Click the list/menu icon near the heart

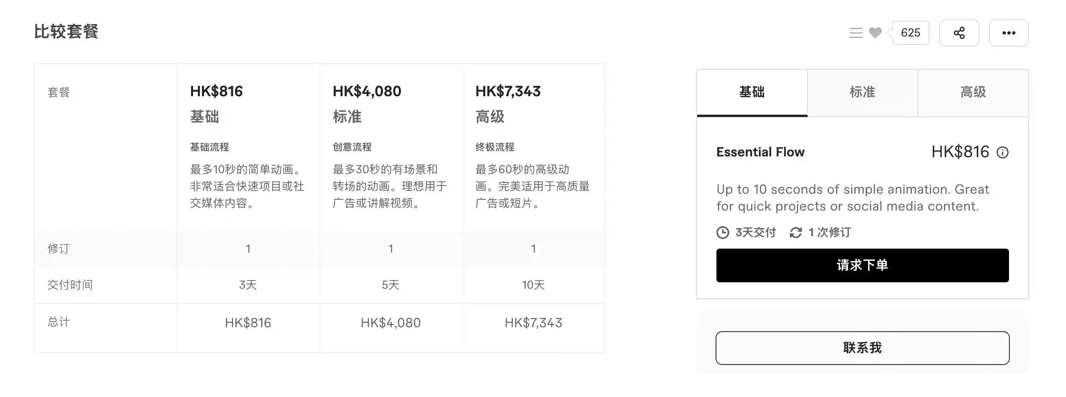(x=855, y=32)
